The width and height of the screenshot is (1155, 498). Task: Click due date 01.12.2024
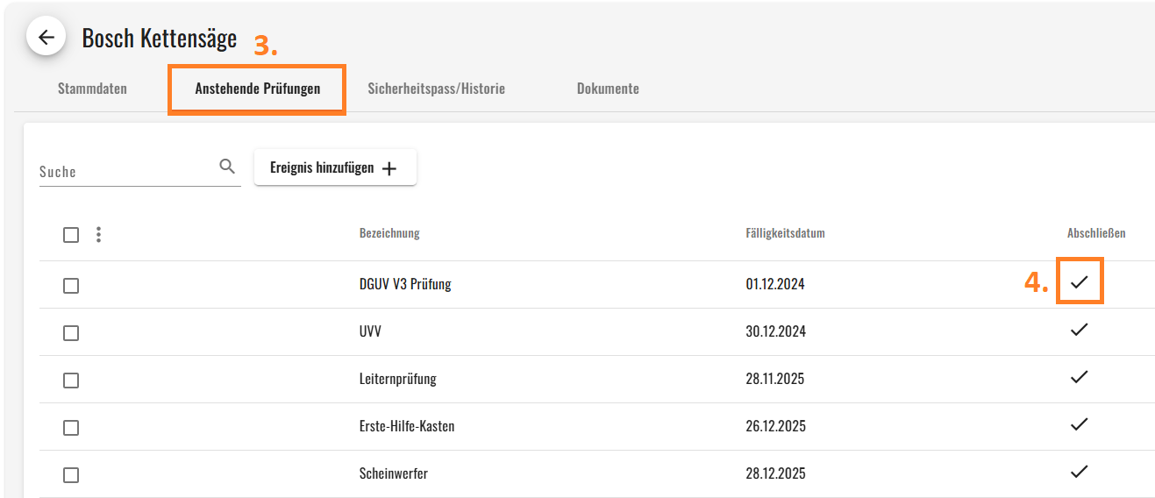(775, 284)
